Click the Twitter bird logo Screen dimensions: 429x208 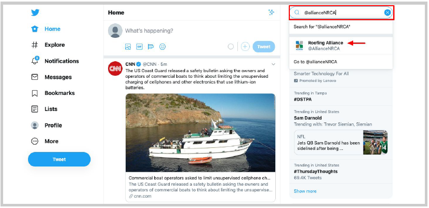(35, 13)
